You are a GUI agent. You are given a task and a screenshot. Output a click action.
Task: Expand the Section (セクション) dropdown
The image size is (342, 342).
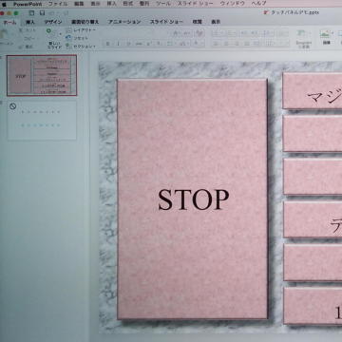click(81, 46)
